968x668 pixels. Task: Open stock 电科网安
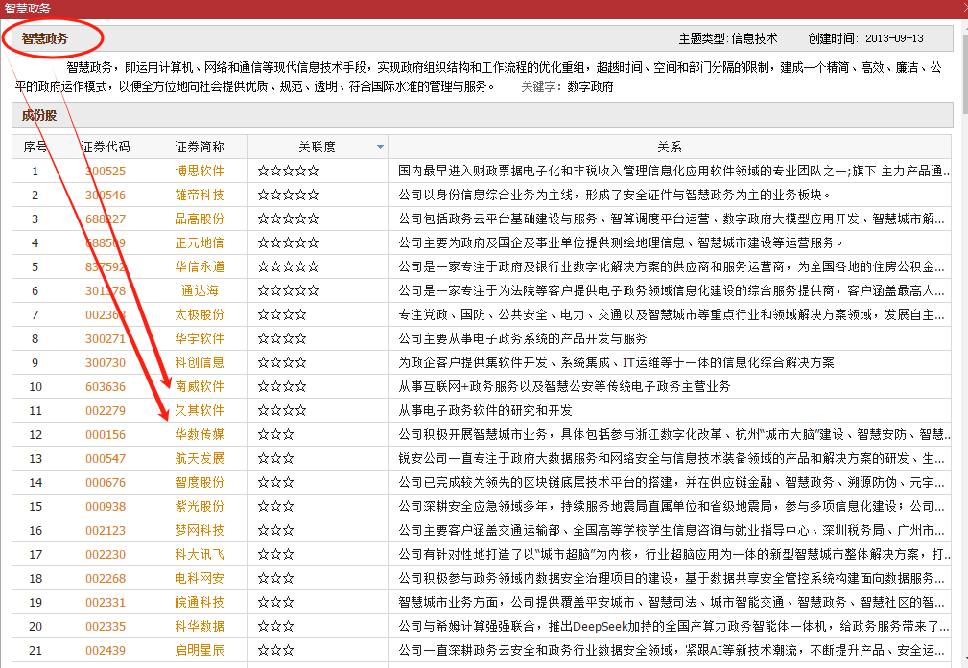tap(200, 579)
